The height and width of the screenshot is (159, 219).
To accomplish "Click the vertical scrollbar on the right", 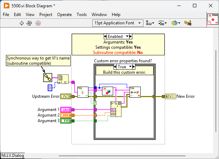I will tap(216, 91).
